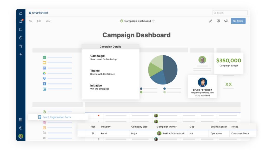Edit the dashboard using the pencil icon
Screen dimensions: 266x150
210,21
